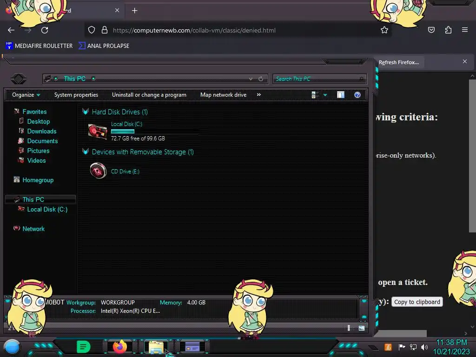Open the Start orb
Screen dimensions: 476x357
coord(12,347)
